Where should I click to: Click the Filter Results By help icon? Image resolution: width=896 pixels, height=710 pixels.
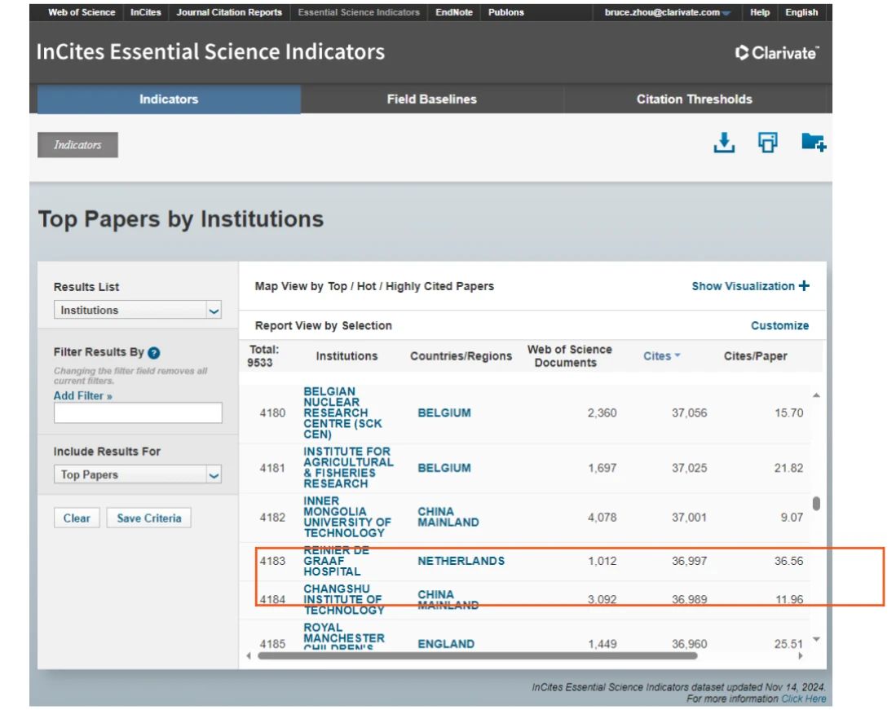coord(154,353)
